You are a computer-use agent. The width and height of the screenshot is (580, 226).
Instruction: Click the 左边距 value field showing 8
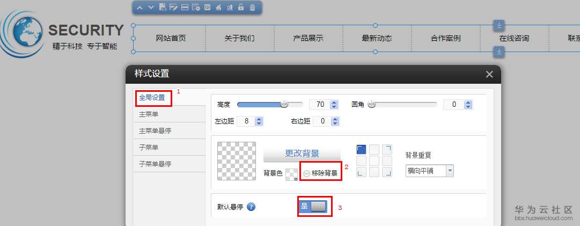pyautogui.click(x=246, y=121)
